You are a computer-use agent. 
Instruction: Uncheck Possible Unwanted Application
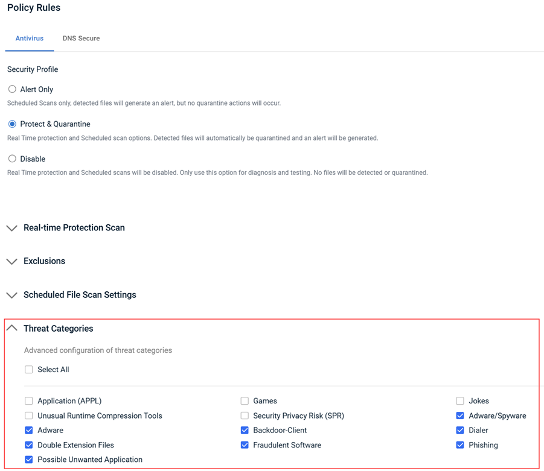coord(29,460)
